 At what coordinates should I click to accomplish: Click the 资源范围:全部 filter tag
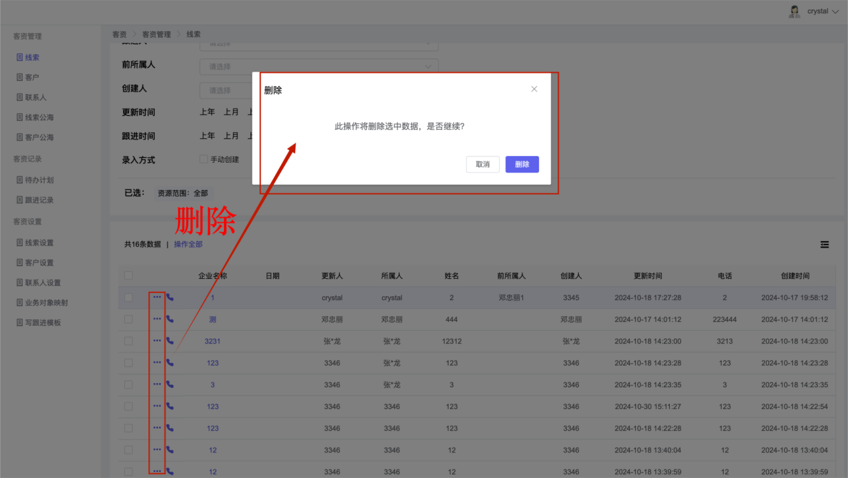coord(183,193)
